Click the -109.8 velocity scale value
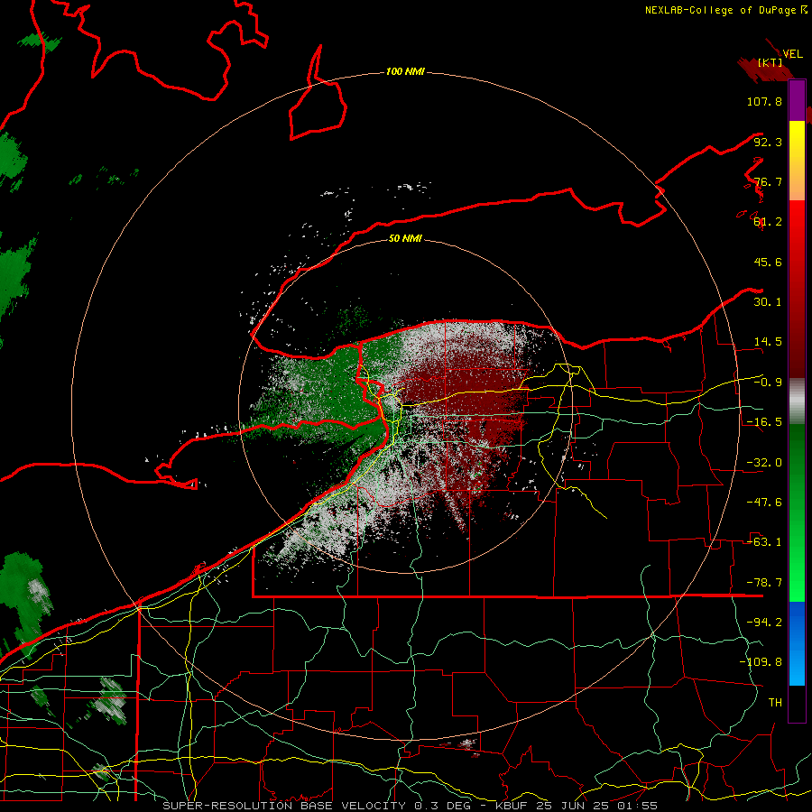 pyautogui.click(x=761, y=662)
